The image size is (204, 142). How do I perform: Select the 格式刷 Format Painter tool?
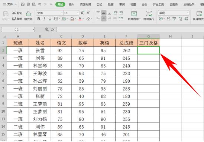point(28,16)
